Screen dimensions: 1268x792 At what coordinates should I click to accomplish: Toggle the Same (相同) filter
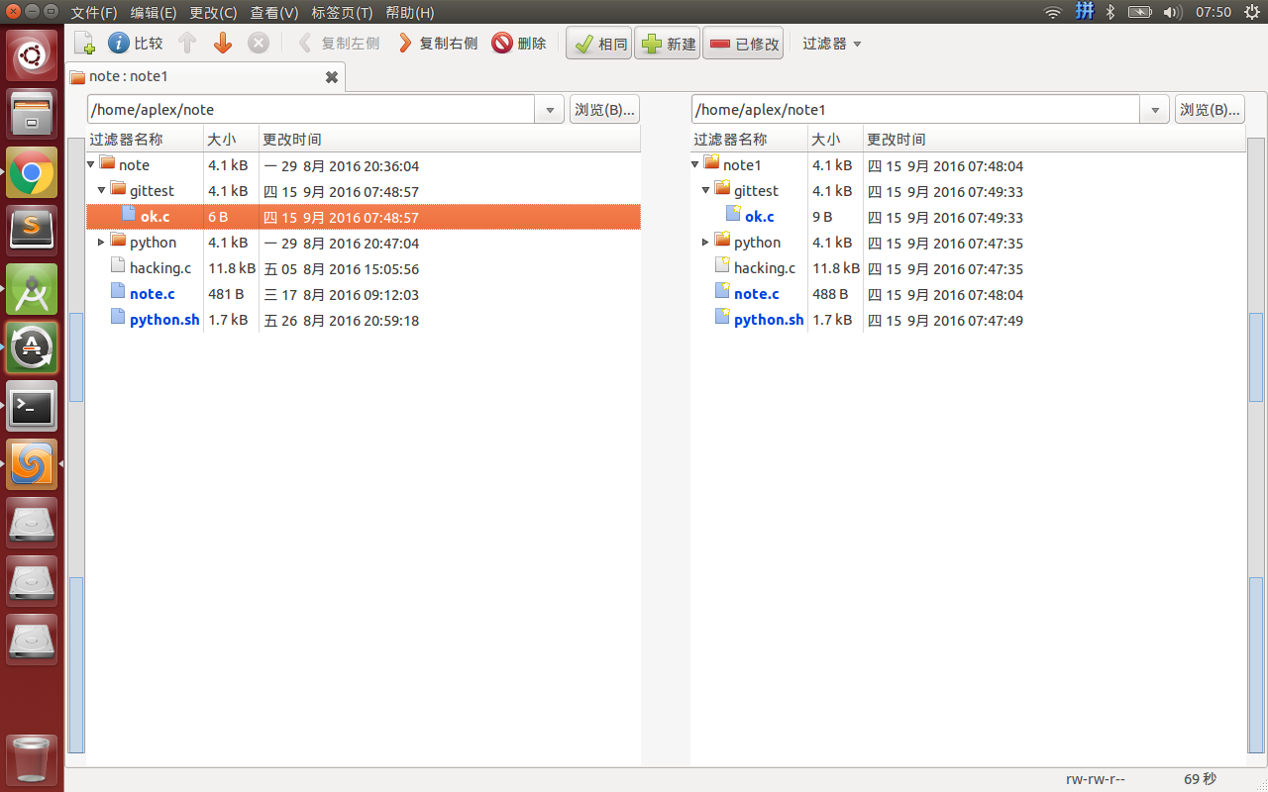[599, 44]
